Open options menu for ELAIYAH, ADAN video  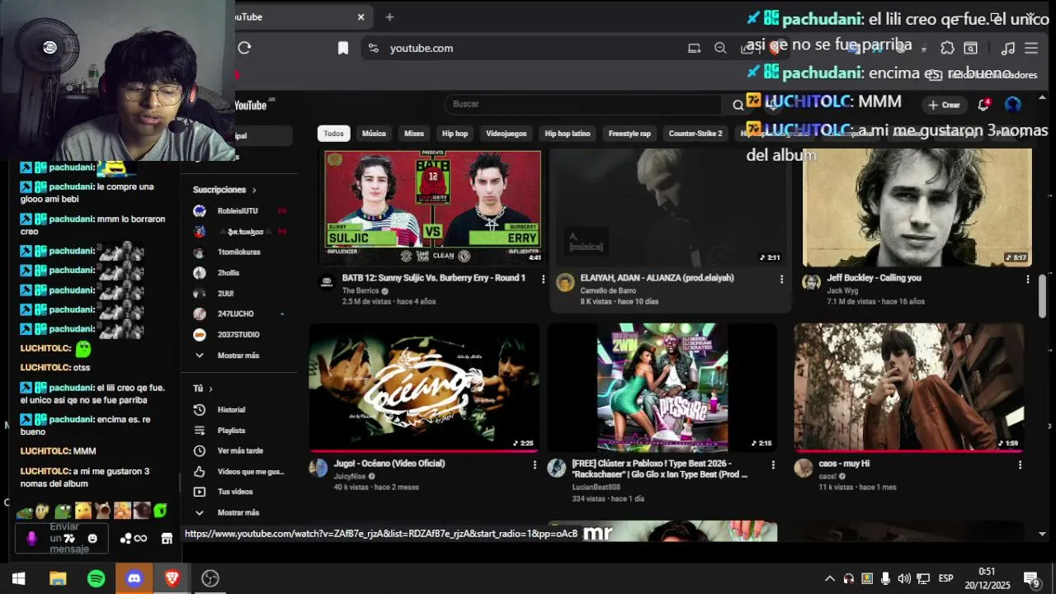[781, 279]
